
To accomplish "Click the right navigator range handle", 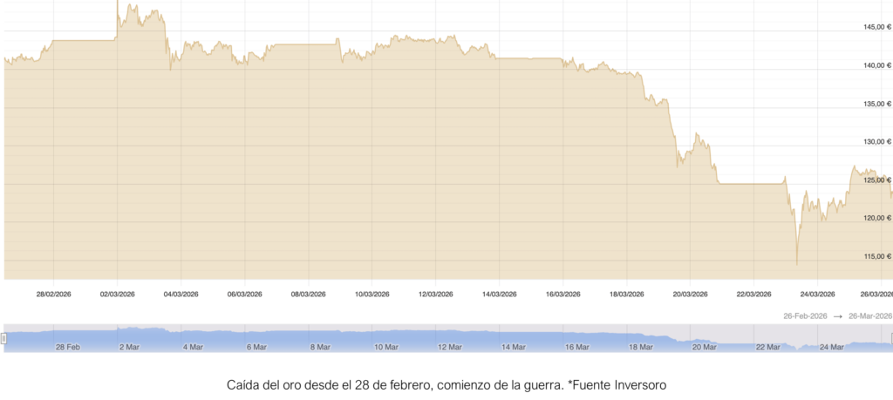I will 890,338.
